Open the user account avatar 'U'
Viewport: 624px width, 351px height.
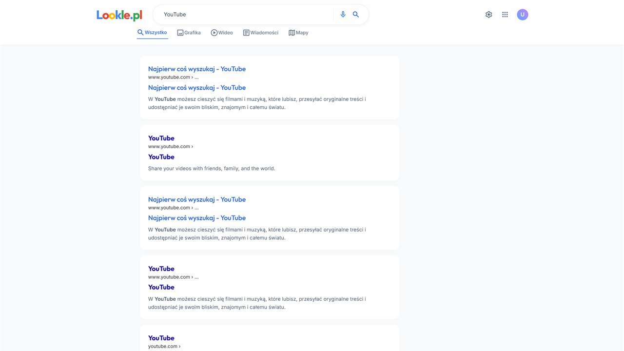523,15
